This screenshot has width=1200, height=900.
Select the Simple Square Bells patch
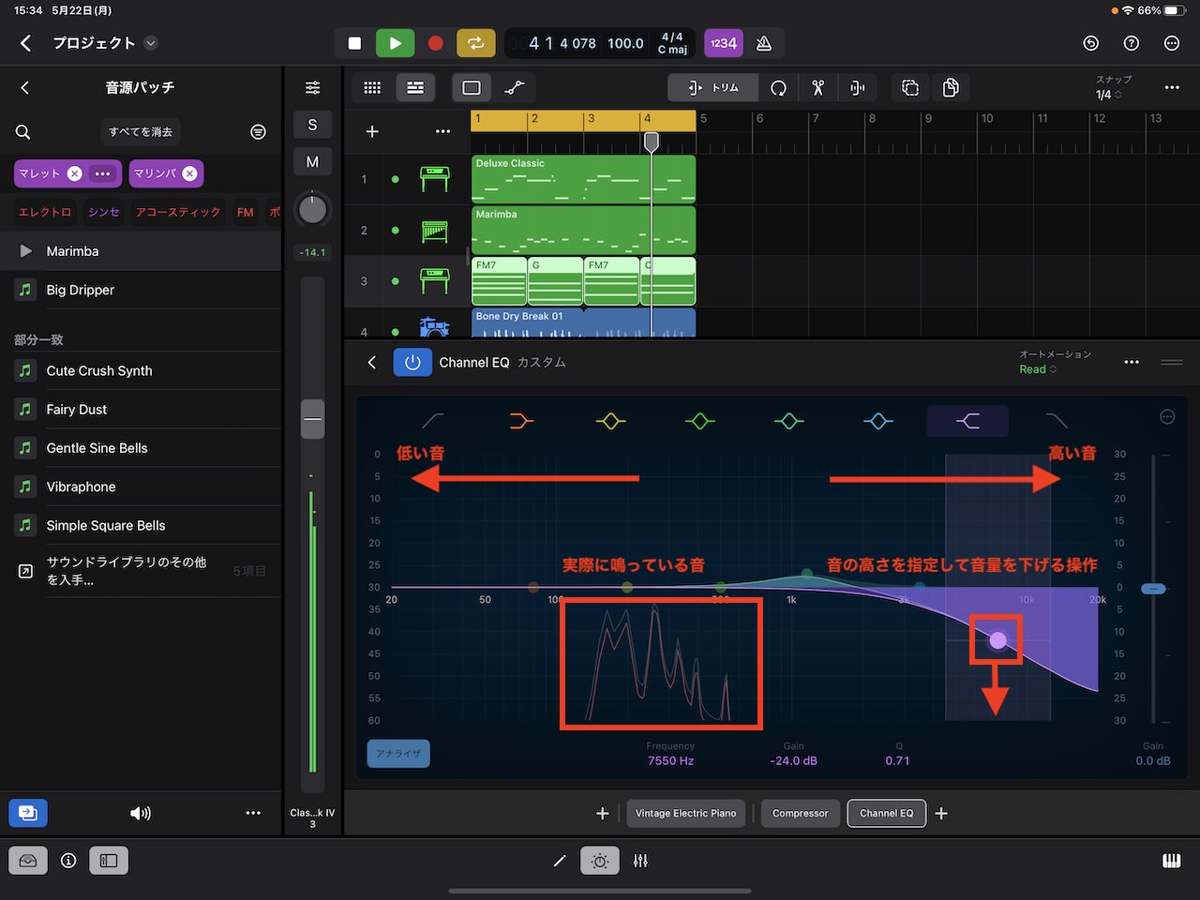[x=141, y=525]
